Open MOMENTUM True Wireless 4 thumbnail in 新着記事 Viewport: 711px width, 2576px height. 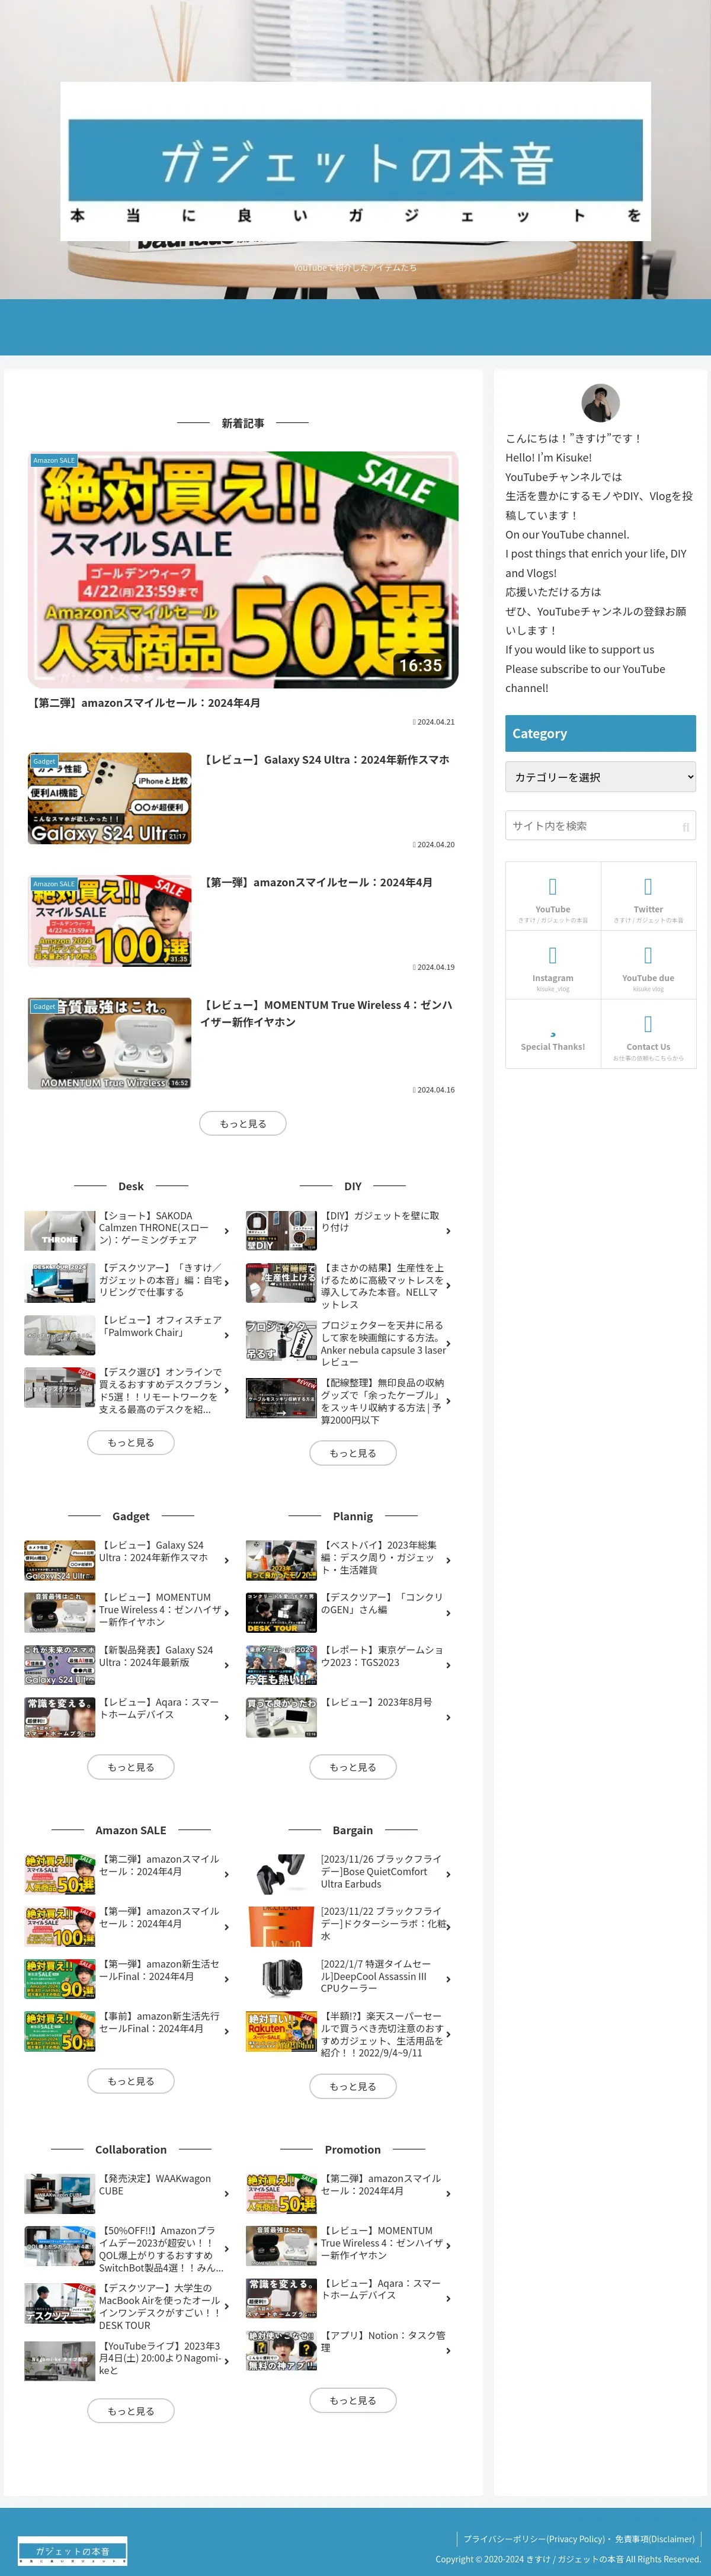coord(109,1043)
